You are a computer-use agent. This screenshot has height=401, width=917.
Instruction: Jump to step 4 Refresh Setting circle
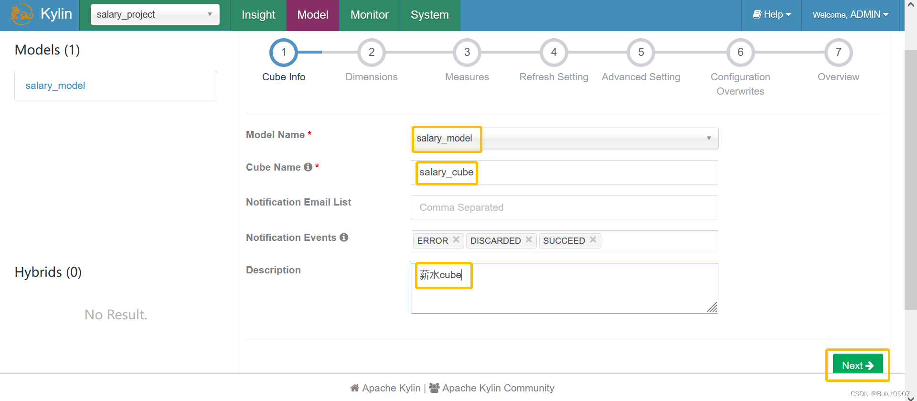pyautogui.click(x=554, y=53)
